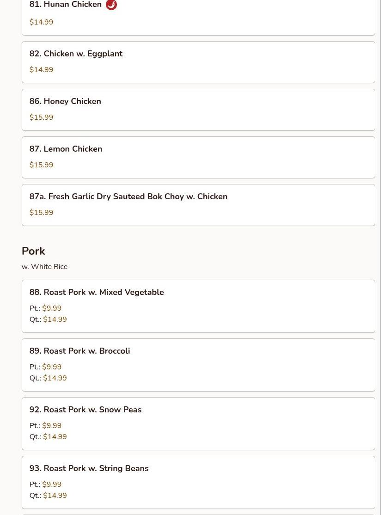This screenshot has height=515, width=390.
Task: Open 87. Lemon Chicken item
Action: click(66, 149)
